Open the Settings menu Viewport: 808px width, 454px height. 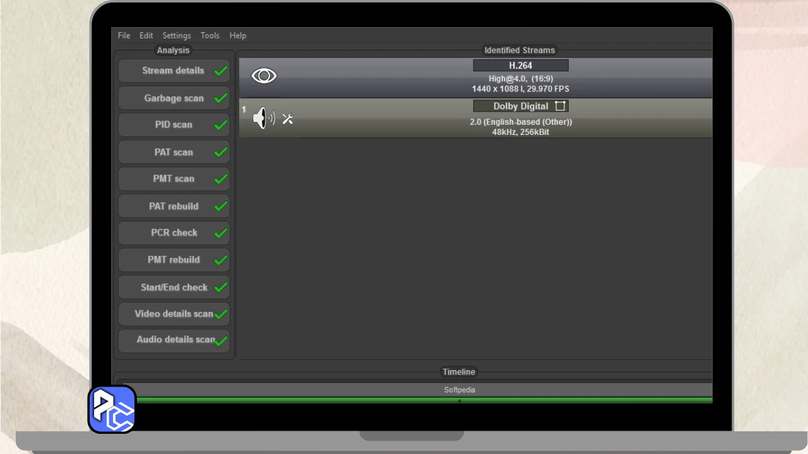(177, 36)
